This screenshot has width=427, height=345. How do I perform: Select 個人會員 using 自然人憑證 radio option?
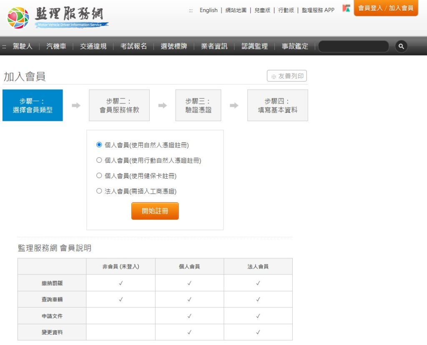(99, 145)
